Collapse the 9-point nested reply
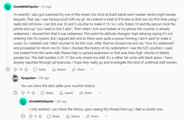The width and height of the screenshot is (184, 120). point(23,116)
